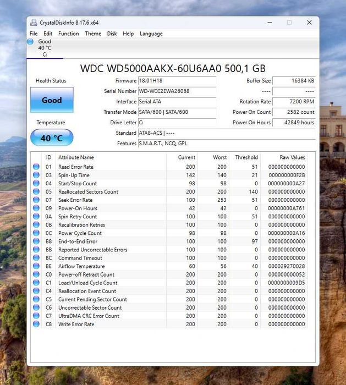346x385 pixels.
Task: Click the Good health status button
Action: tap(52, 100)
